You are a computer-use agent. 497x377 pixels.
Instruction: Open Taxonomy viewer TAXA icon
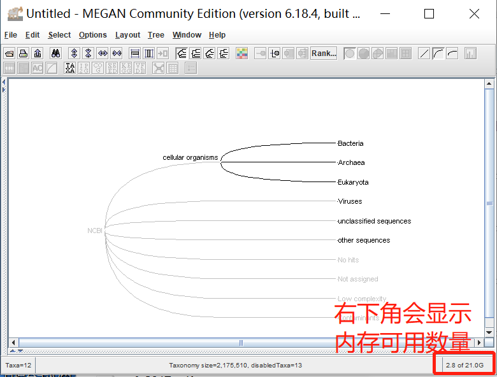click(69, 68)
